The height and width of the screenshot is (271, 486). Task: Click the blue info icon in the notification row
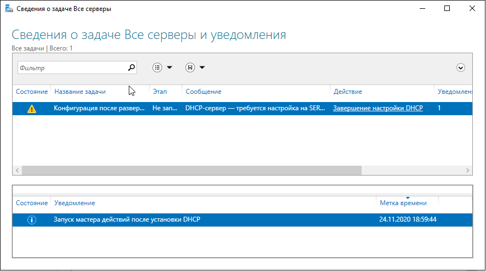[x=32, y=220]
